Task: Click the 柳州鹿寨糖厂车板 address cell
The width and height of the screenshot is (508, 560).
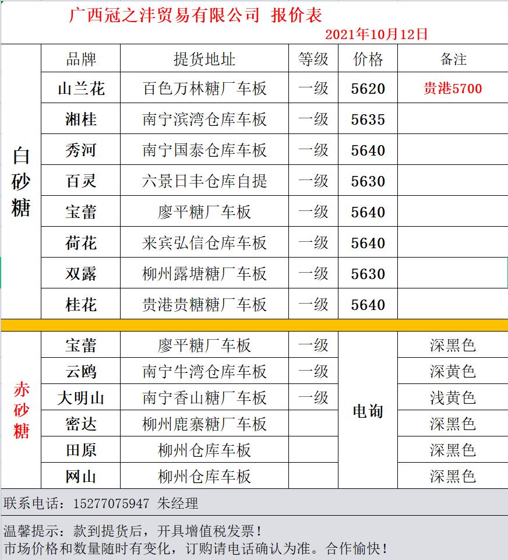Action: coord(204,424)
